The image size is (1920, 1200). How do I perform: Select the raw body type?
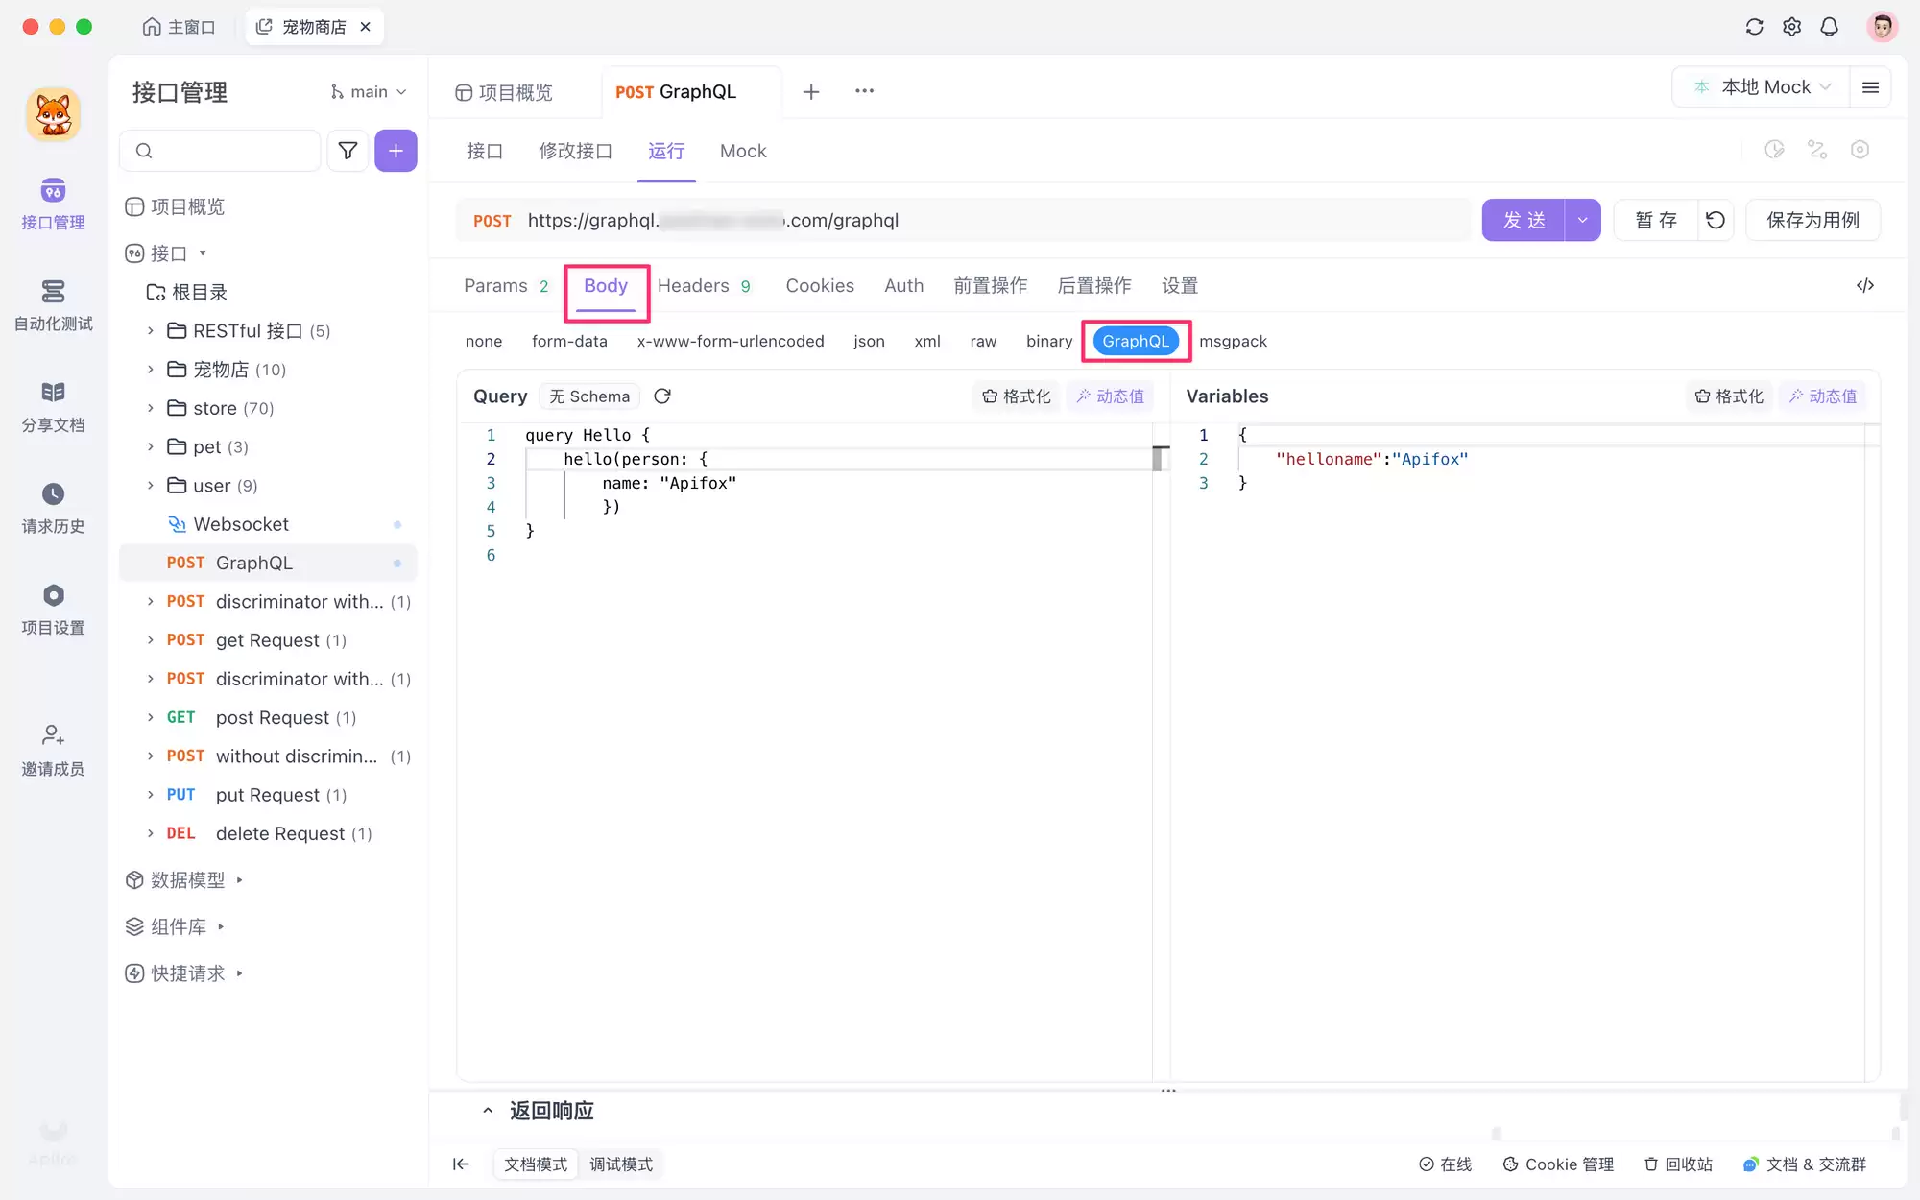tap(983, 341)
